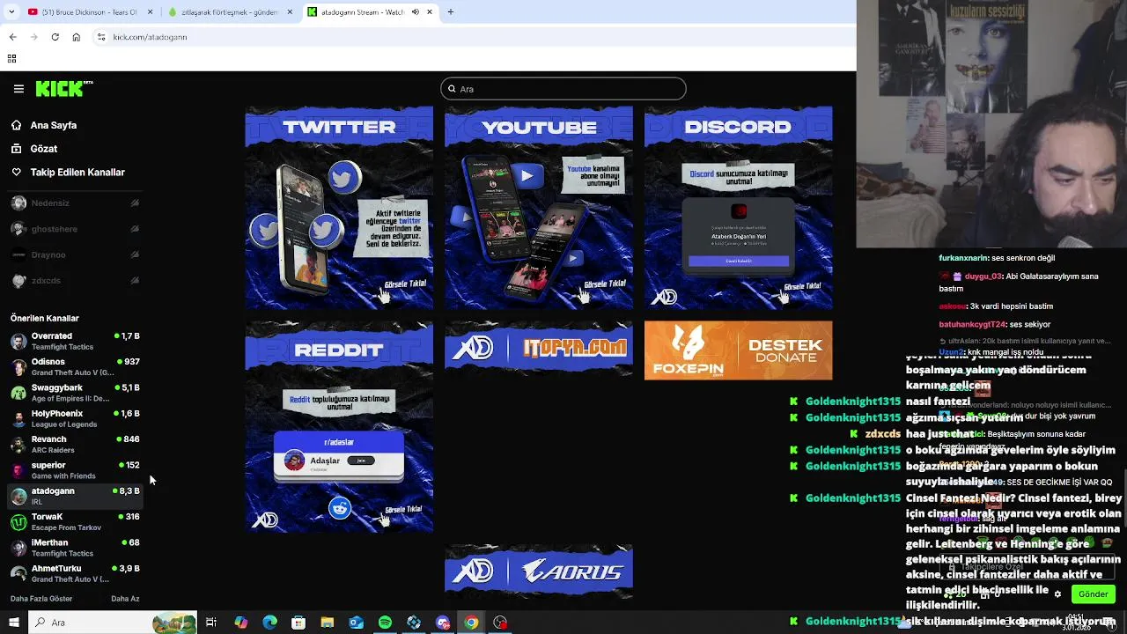Unfollow-mute icon beside Nedensiz
The image size is (1127, 634).
click(135, 203)
